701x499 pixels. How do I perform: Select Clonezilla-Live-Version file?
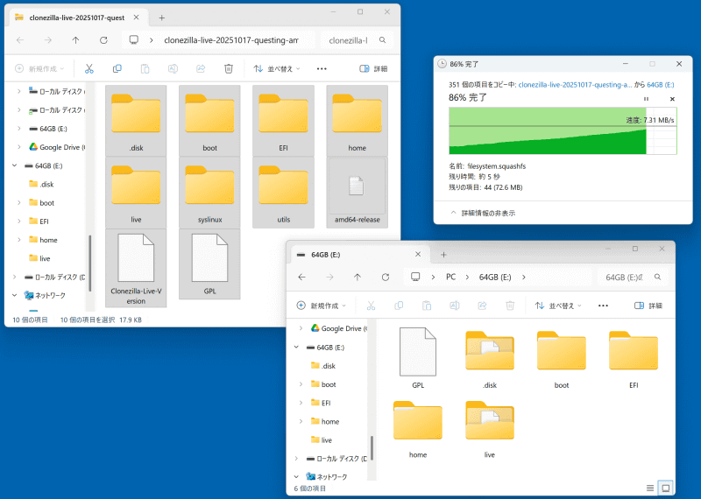point(136,268)
